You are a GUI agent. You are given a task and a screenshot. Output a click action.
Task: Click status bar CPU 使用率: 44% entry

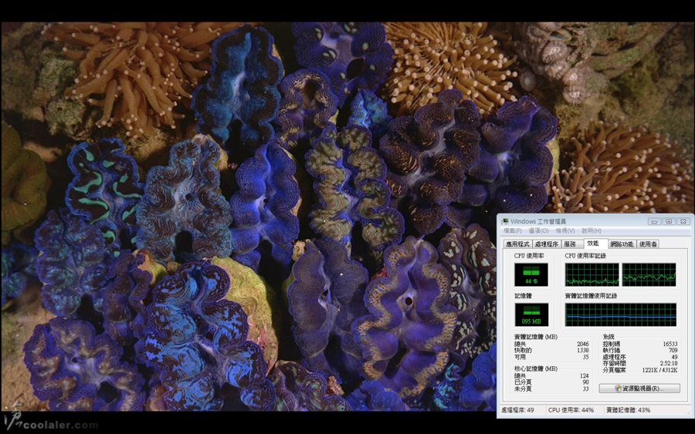pos(571,410)
